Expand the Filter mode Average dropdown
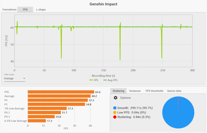The height and width of the screenshot is (133, 207). tap(14, 78)
